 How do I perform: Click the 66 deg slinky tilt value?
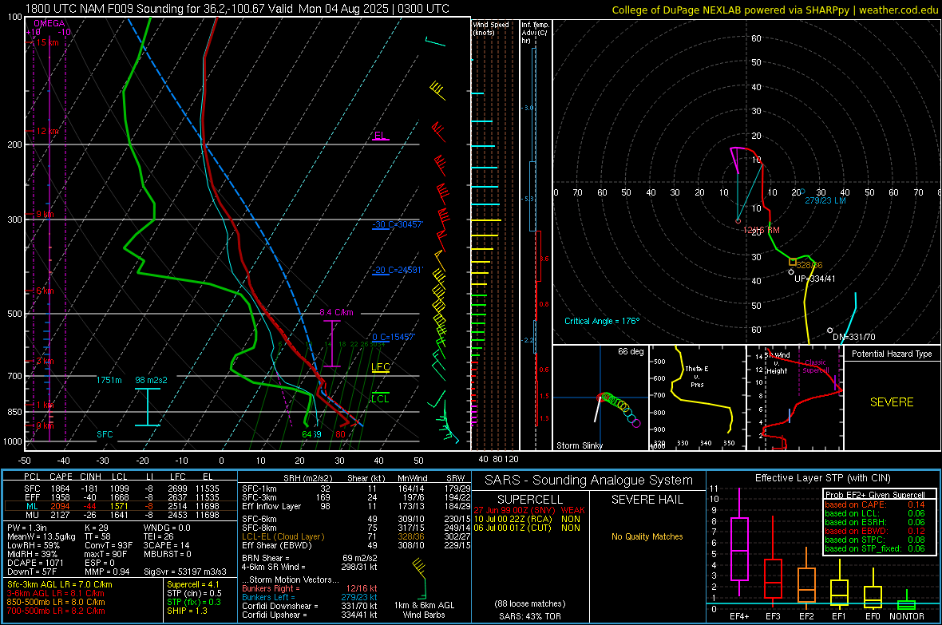pyautogui.click(x=631, y=351)
